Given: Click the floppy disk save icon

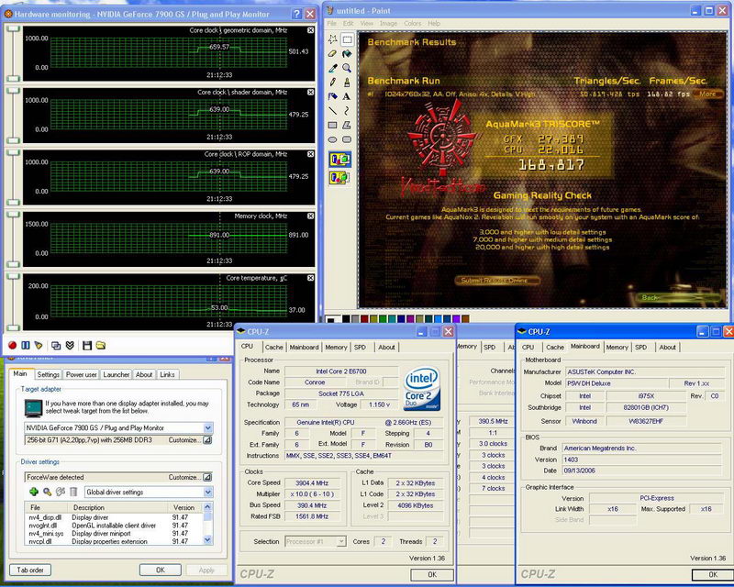Looking at the screenshot, I should [x=86, y=345].
